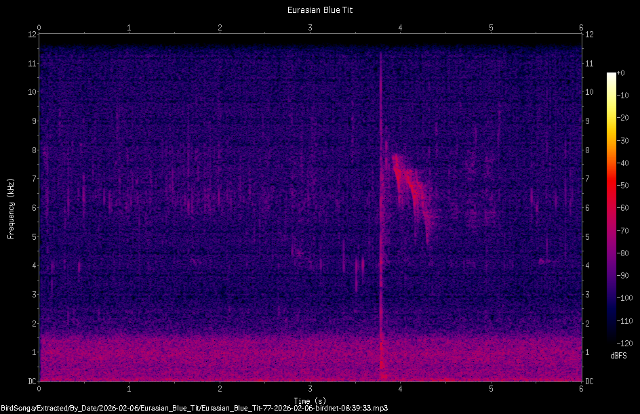
Task: Select the vertical transient spike near 3.8 seconds
Action: 382,203
